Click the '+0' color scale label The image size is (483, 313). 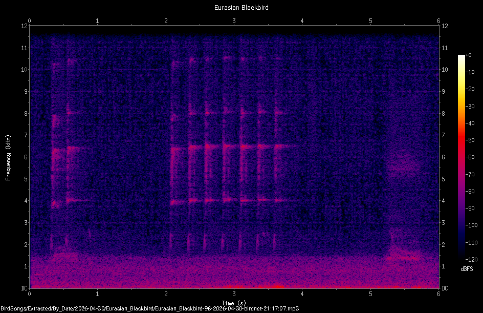468,55
